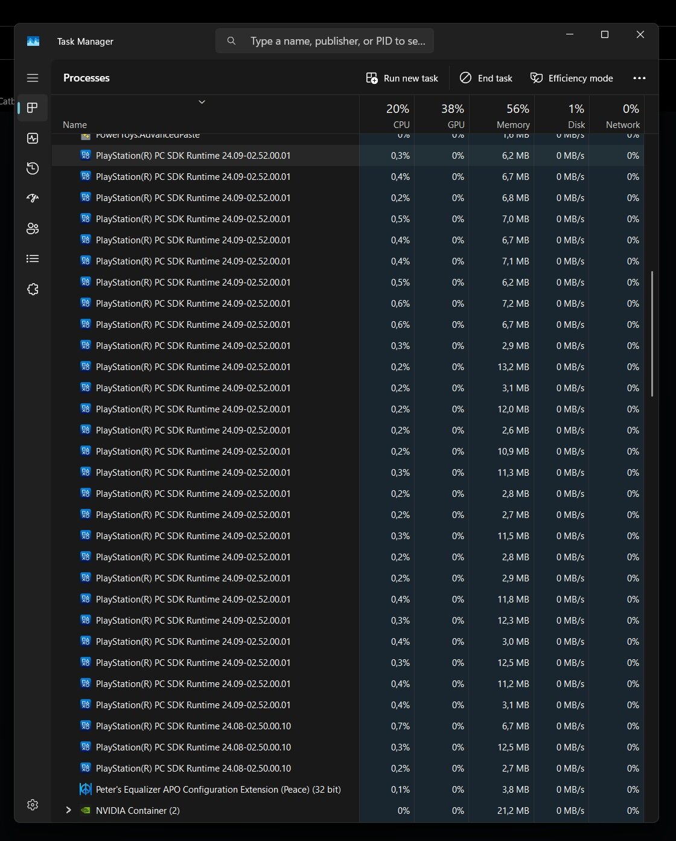Open App history from the sidebar

33,168
